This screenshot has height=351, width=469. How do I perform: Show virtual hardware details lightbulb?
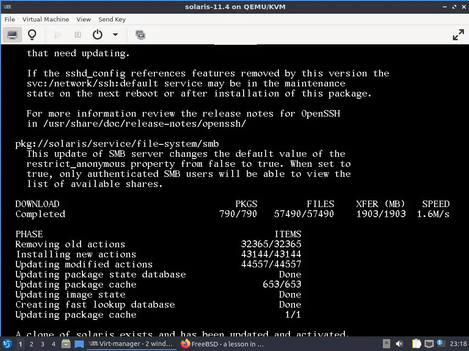pos(32,35)
